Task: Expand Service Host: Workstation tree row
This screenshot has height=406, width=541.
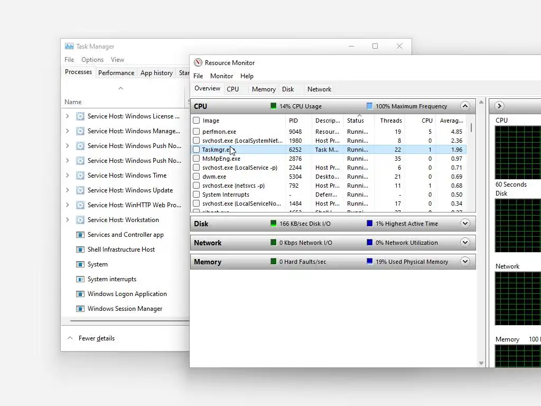Action: click(67, 220)
